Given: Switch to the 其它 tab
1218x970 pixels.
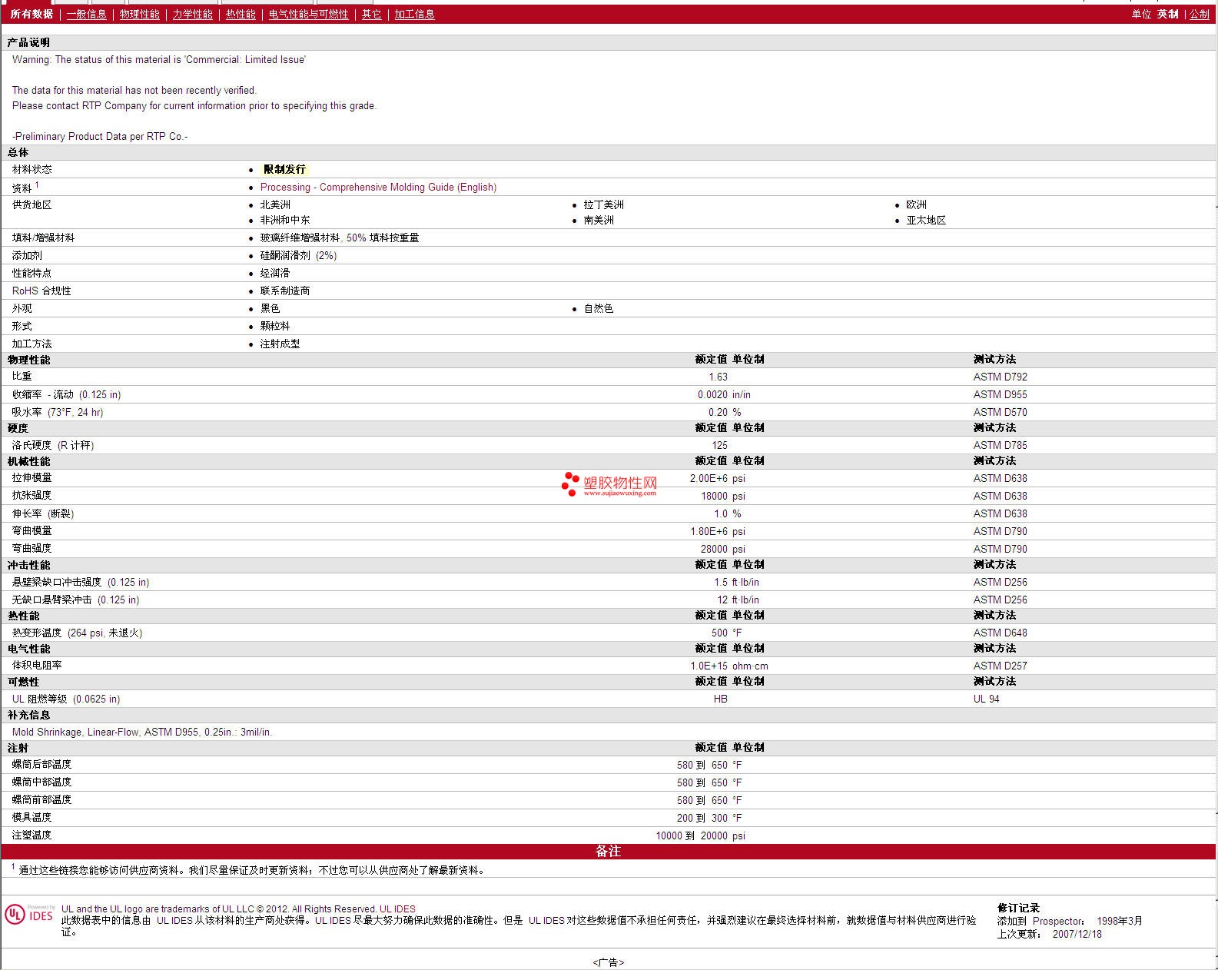Looking at the screenshot, I should click(x=371, y=14).
